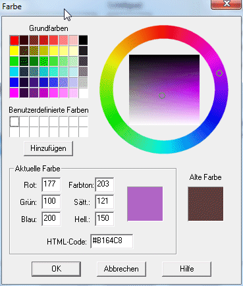Open help via Hilfe button
243x286 pixels.
(186, 269)
